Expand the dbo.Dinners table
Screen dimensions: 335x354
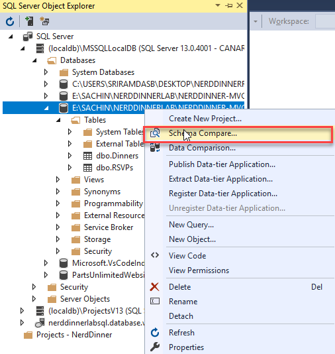[70, 156]
